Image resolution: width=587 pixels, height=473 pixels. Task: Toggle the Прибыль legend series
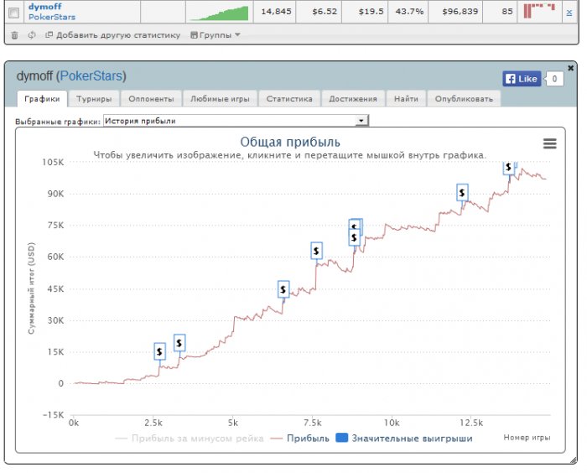coord(300,438)
